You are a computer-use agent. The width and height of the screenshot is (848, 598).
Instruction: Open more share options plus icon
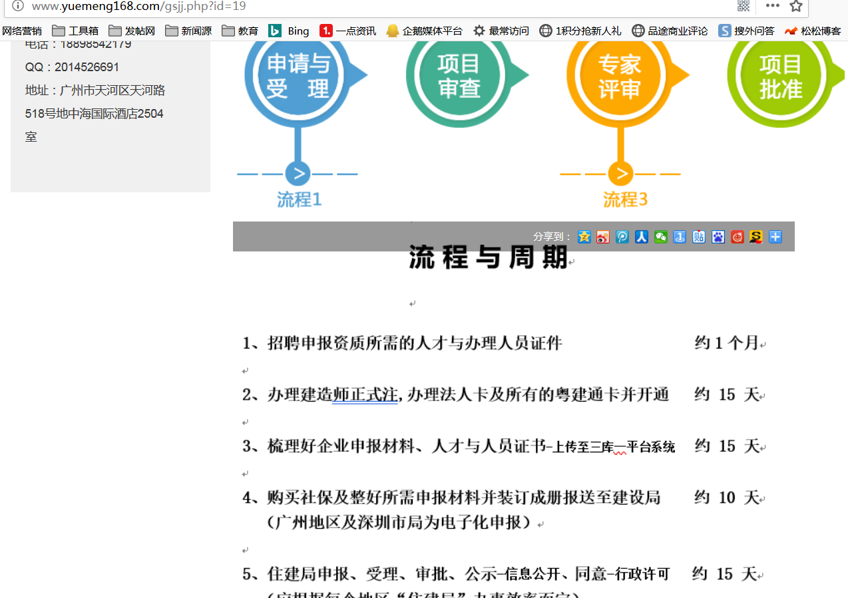[775, 237]
